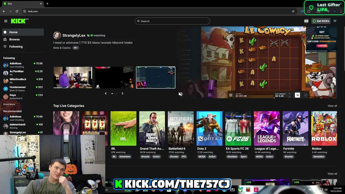View site information icon in the address bar
345x194 pixels.
coord(25,11)
